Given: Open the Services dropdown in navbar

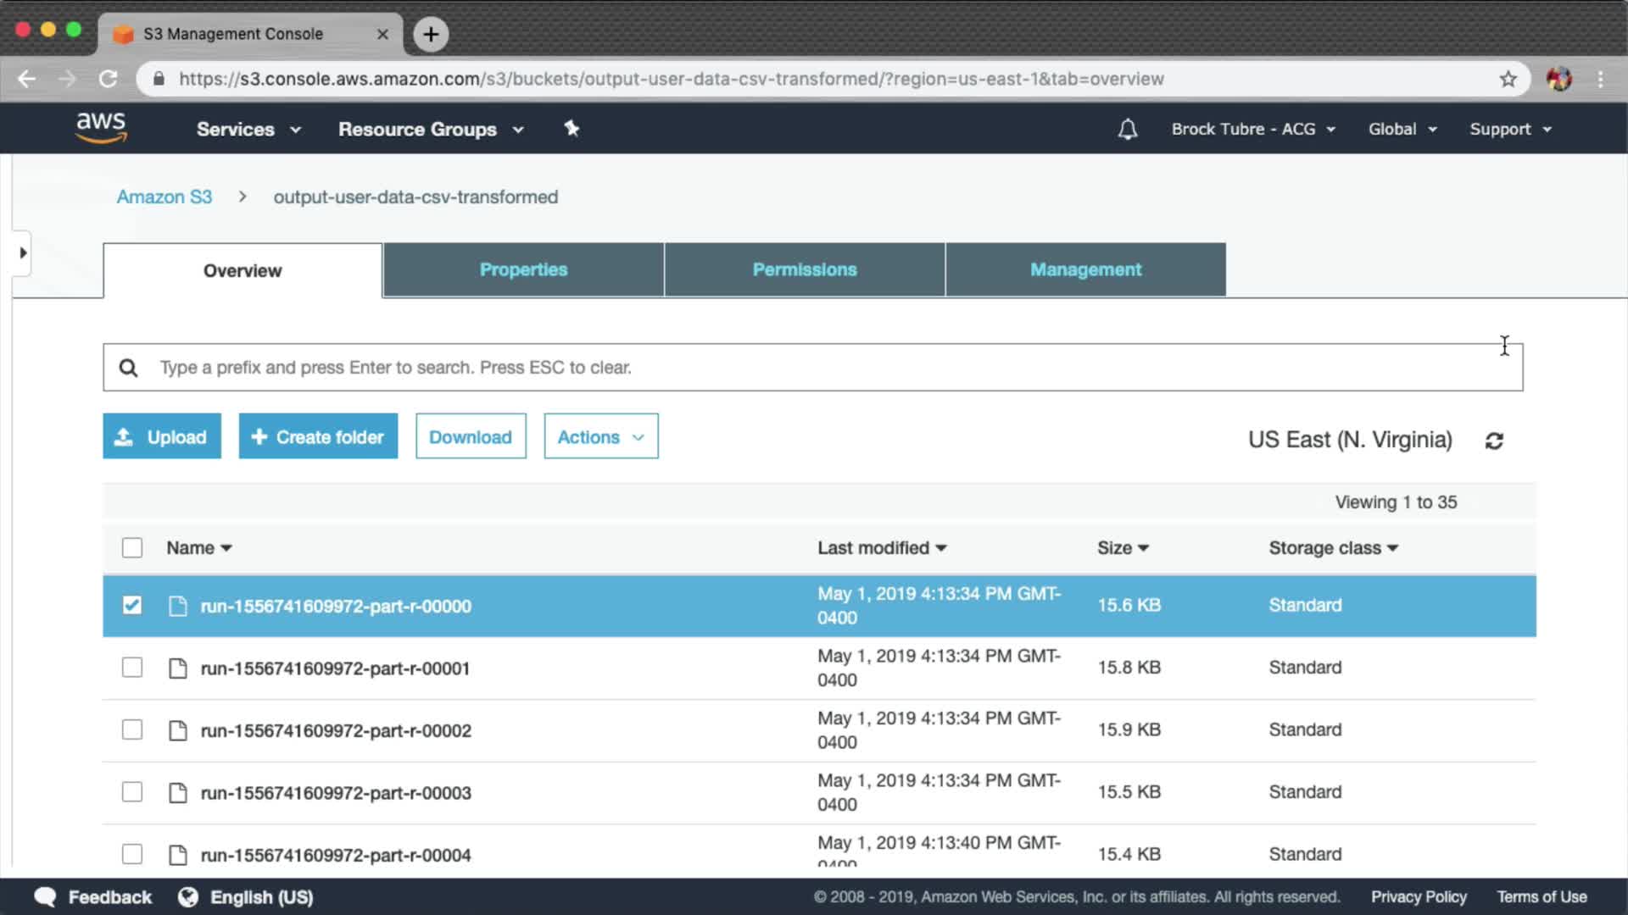Looking at the screenshot, I should click(248, 129).
